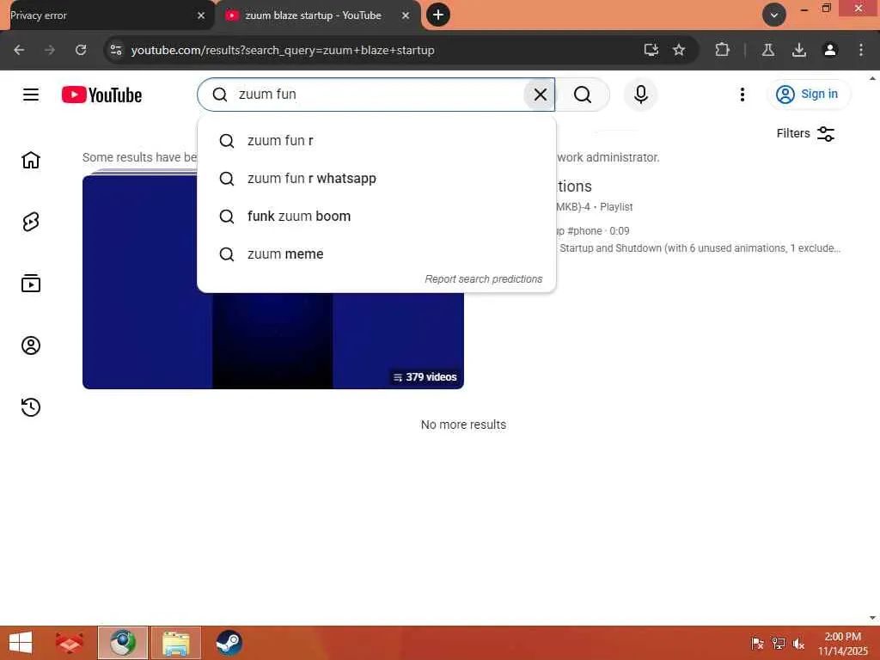
Task: Go to the YouTube logo home link
Action: pos(101,95)
